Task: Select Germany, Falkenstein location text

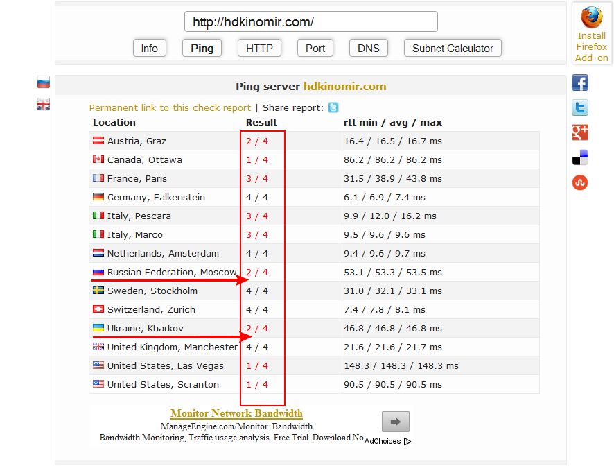Action: [156, 198]
